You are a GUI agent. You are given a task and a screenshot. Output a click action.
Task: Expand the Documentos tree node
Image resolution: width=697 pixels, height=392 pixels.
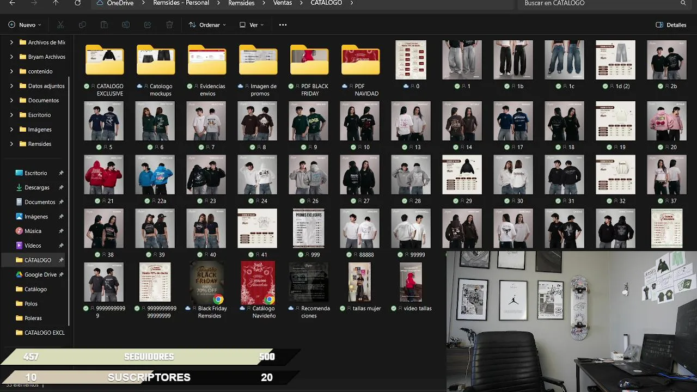(12, 100)
